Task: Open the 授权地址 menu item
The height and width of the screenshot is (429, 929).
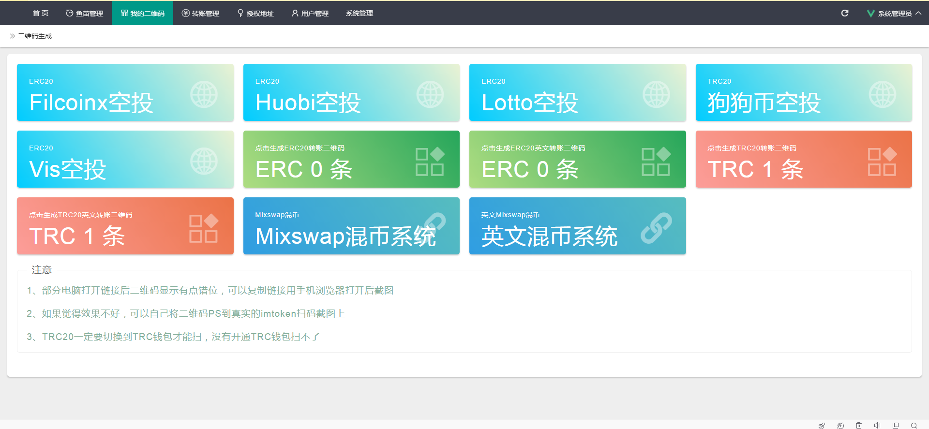Action: pos(255,14)
